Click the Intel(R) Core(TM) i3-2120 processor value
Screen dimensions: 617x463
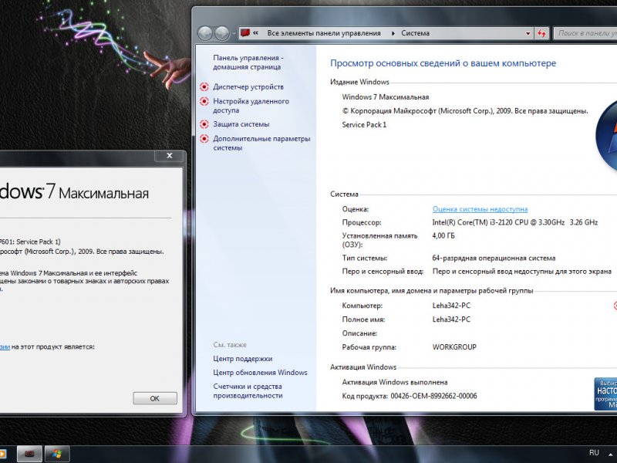515,222
